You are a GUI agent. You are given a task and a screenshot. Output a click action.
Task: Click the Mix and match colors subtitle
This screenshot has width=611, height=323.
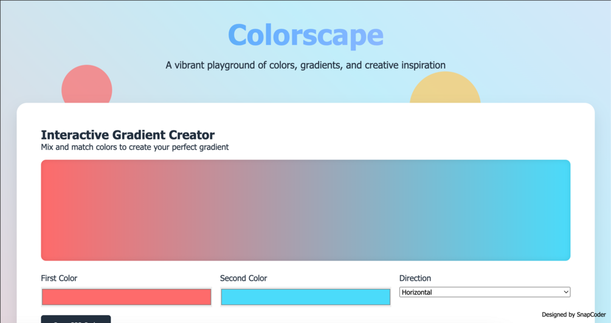coord(135,147)
